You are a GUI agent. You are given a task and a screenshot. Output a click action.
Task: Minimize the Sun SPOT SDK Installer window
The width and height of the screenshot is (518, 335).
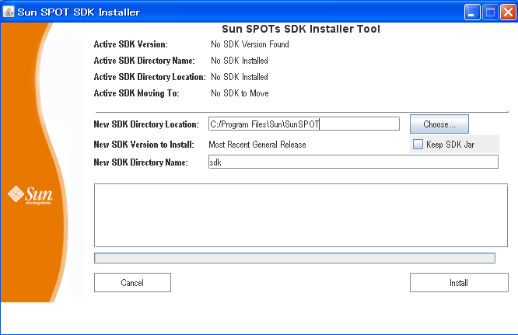[x=472, y=12]
